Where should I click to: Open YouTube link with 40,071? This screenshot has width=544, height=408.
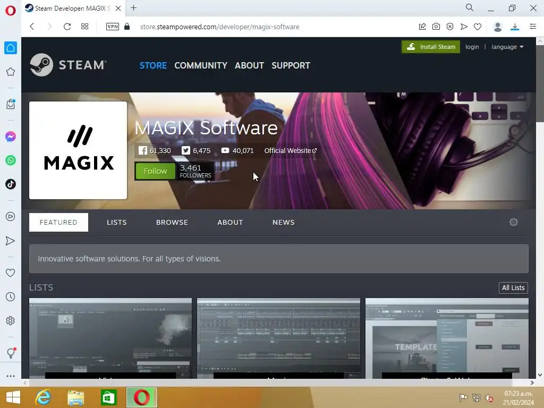(x=237, y=150)
